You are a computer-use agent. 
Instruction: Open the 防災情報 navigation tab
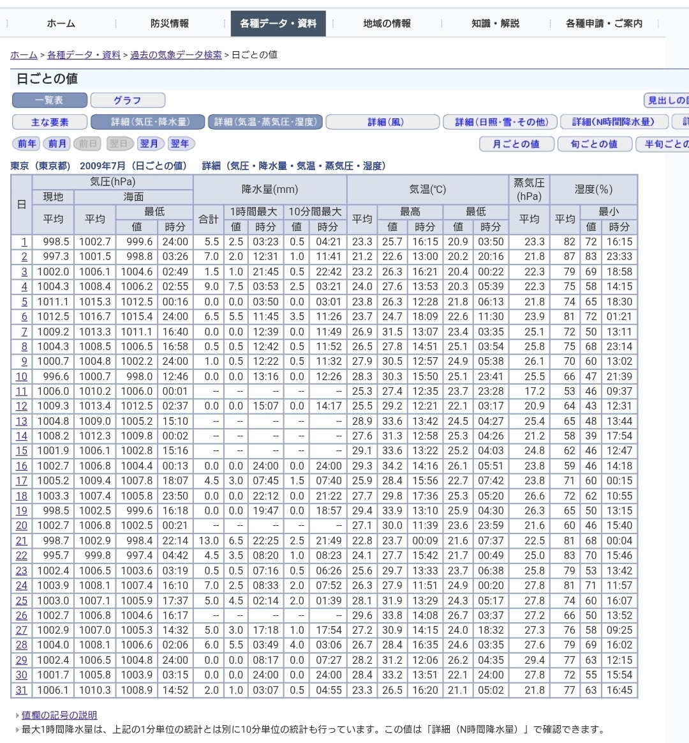click(170, 24)
